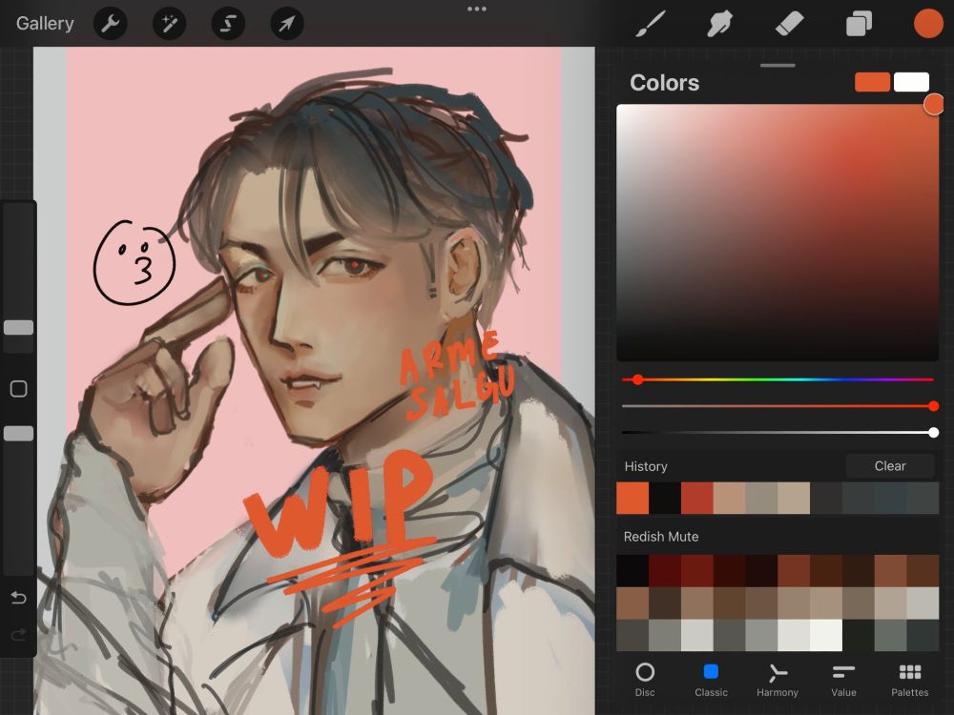Tap the three-dot menu at top center

click(476, 10)
